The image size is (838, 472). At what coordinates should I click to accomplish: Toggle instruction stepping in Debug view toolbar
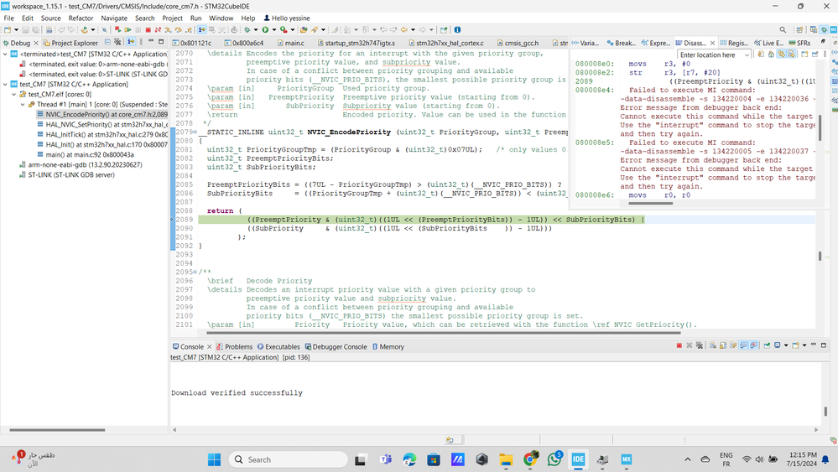(x=130, y=42)
